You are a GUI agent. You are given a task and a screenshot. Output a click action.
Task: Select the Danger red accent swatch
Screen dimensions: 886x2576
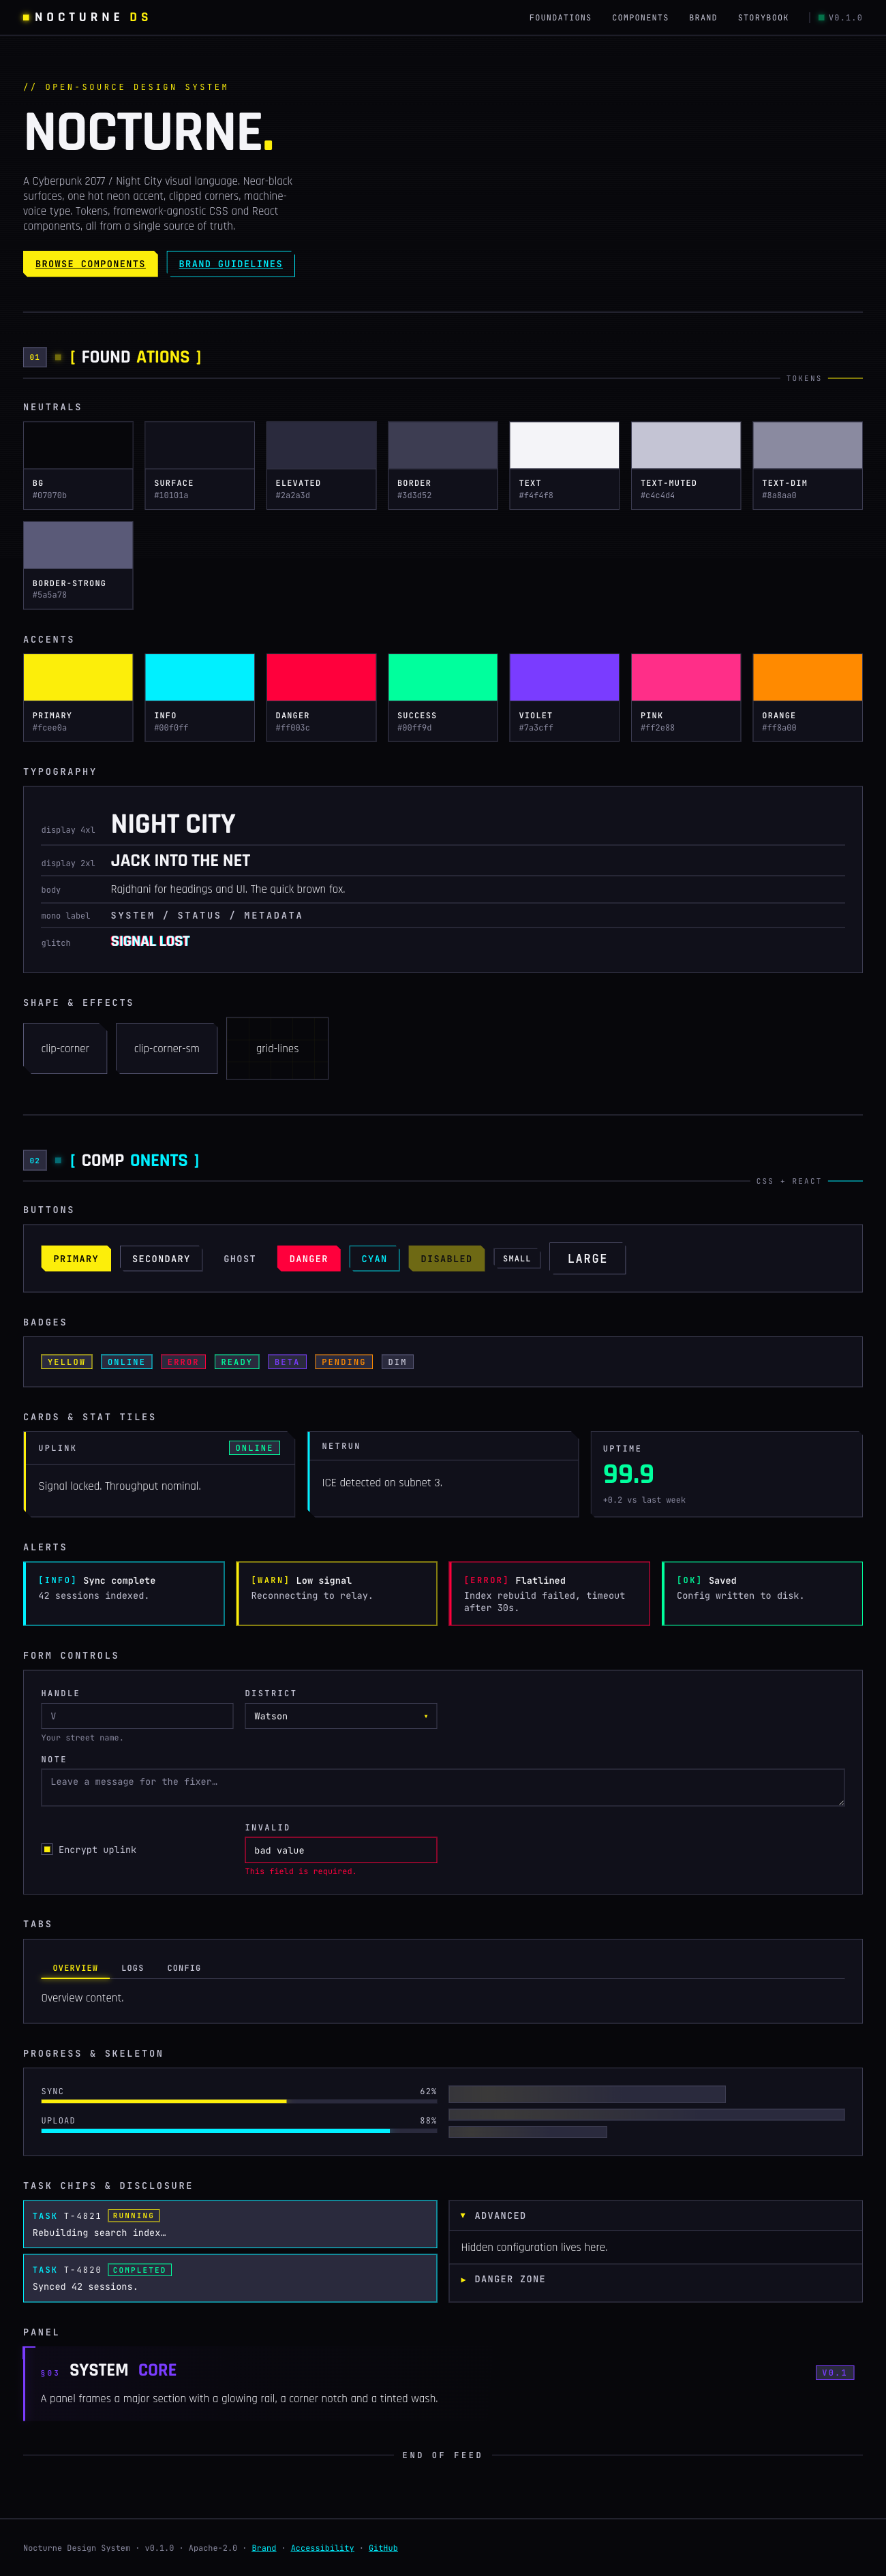tap(321, 697)
